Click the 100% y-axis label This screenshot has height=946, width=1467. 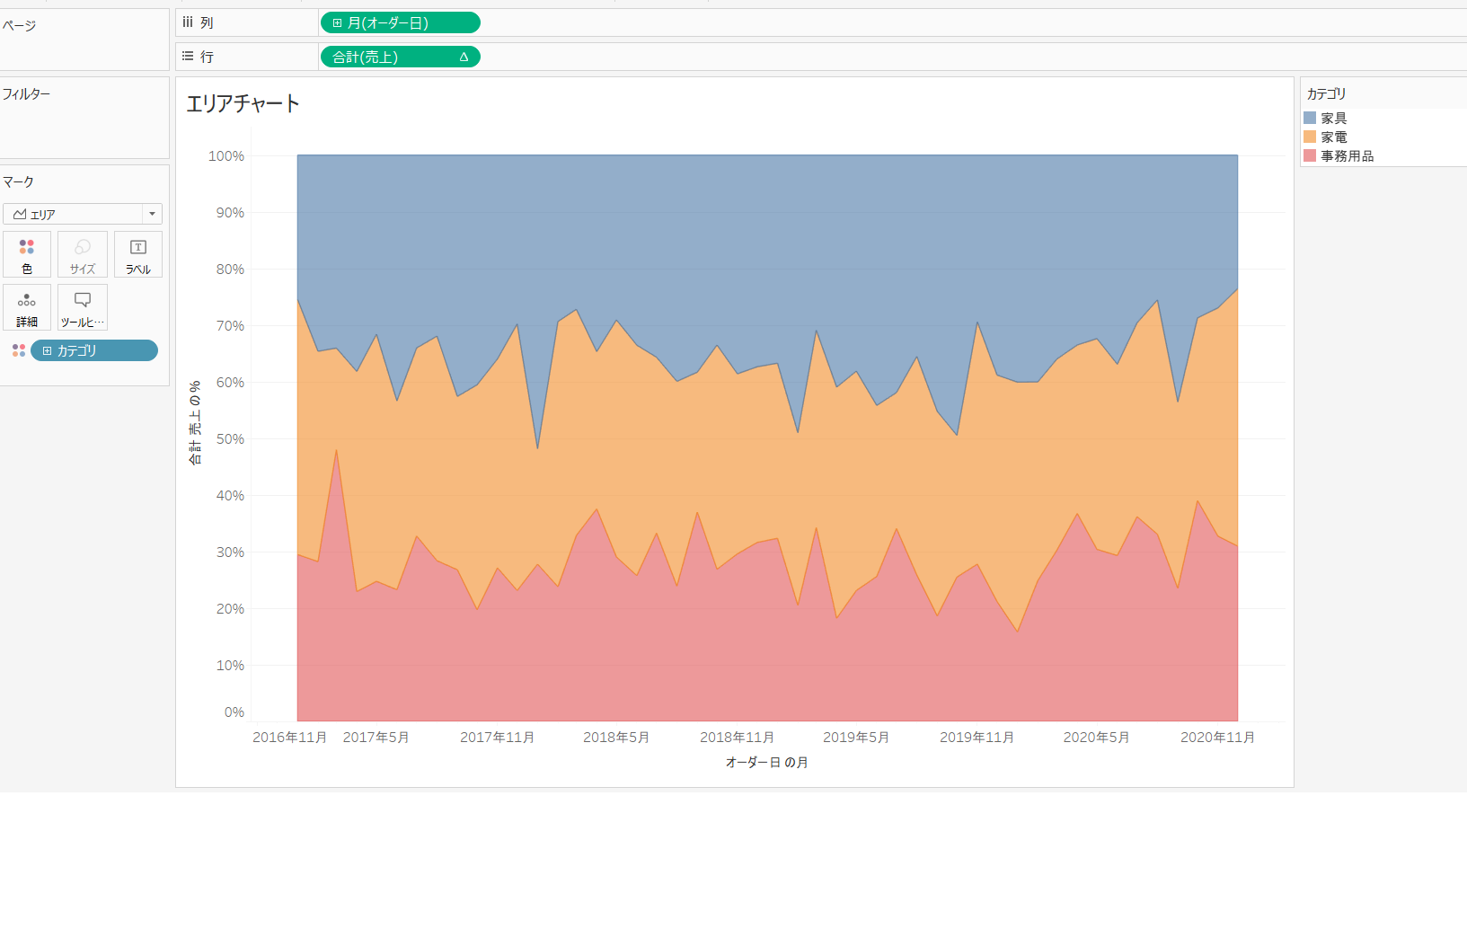pyautogui.click(x=226, y=156)
